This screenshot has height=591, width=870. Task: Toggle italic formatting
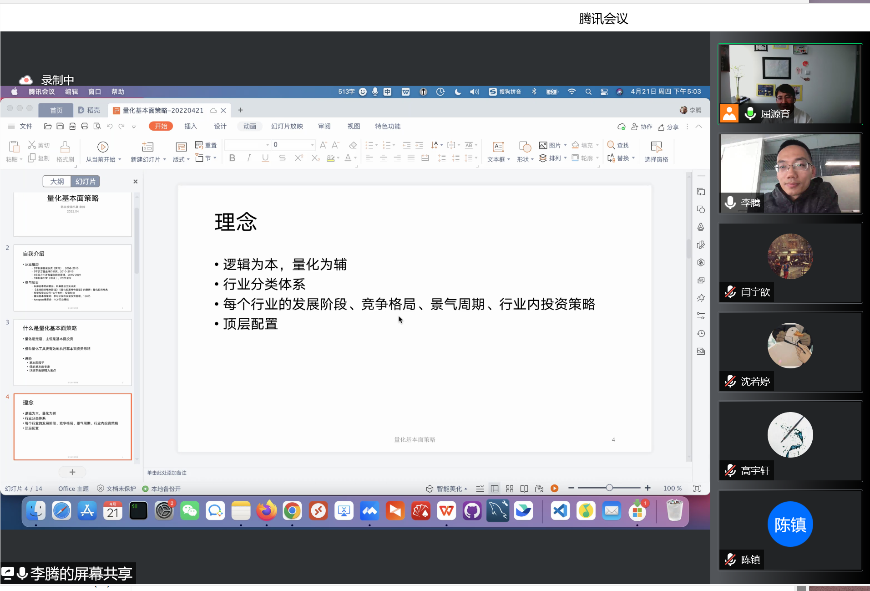click(248, 158)
